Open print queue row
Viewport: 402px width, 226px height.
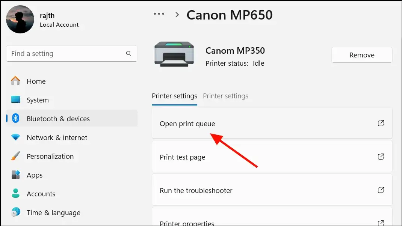pyautogui.click(x=272, y=123)
